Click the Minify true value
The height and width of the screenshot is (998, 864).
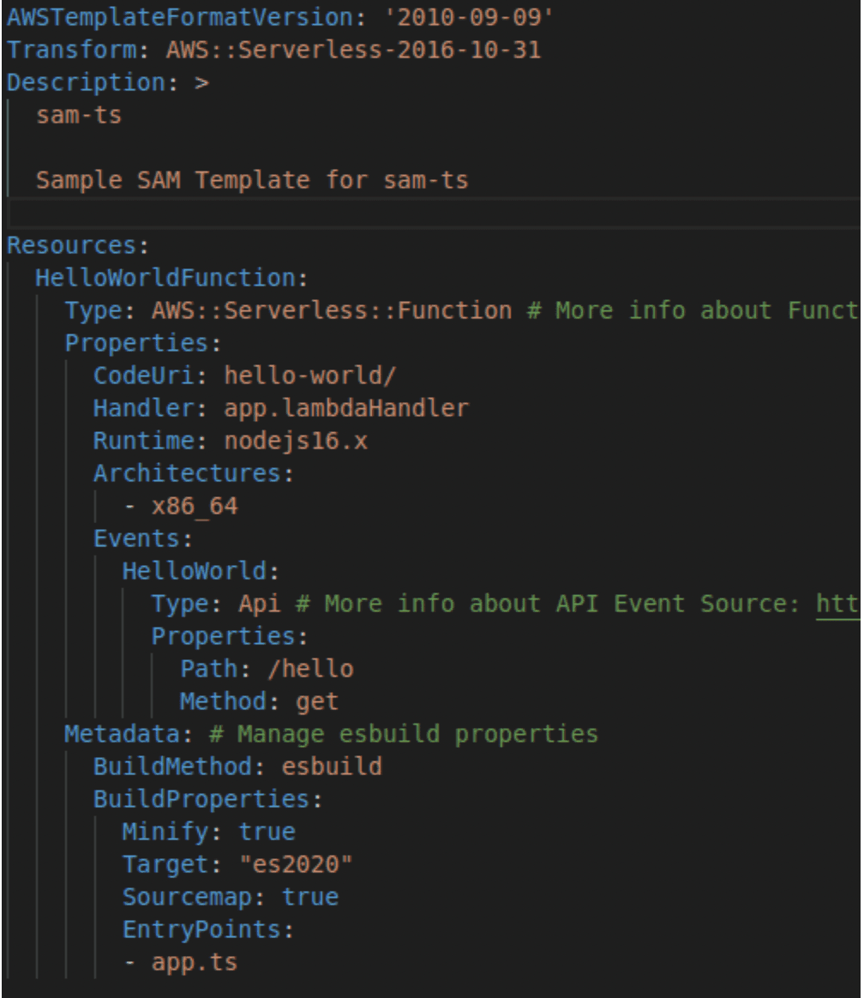(267, 833)
